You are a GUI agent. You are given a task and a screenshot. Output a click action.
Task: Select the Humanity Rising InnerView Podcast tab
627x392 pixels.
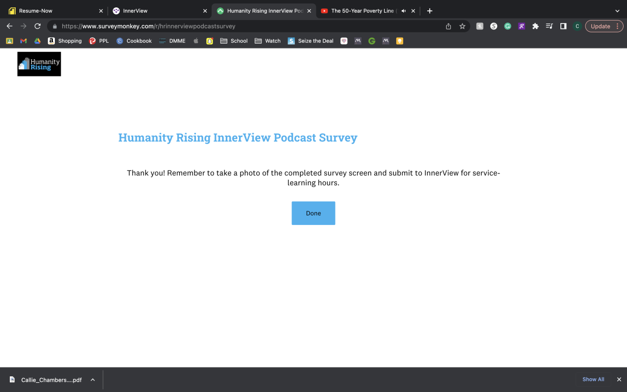[x=264, y=11]
